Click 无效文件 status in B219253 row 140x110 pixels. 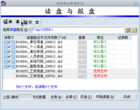pyautogui.click(x=100, y=71)
